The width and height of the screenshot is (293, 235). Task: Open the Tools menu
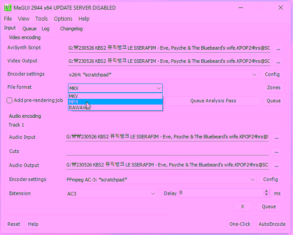[42, 19]
